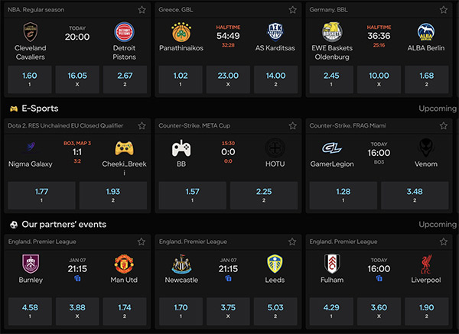Click the stream icon under Burnley match time
The height and width of the screenshot is (334, 459).
(77, 278)
